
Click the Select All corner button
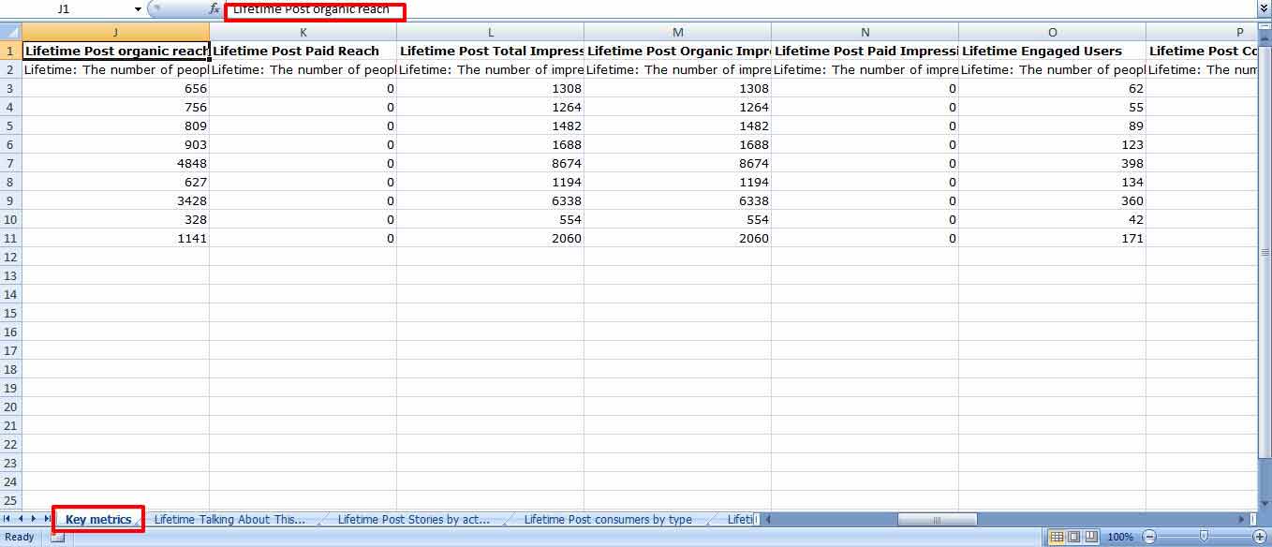(12, 31)
